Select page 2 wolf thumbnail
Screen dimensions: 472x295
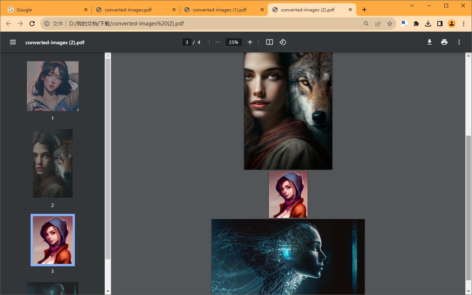coord(53,163)
